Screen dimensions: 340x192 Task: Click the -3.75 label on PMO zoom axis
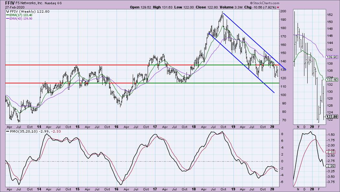coord(331,182)
